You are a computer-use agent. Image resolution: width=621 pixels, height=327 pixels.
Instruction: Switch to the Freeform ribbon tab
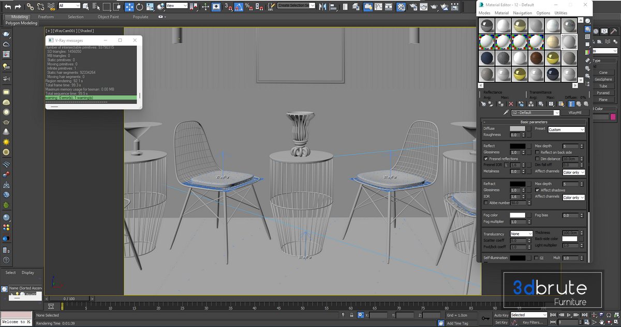46,17
